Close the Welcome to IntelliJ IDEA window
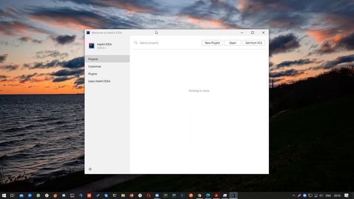354x199 pixels. point(263,33)
